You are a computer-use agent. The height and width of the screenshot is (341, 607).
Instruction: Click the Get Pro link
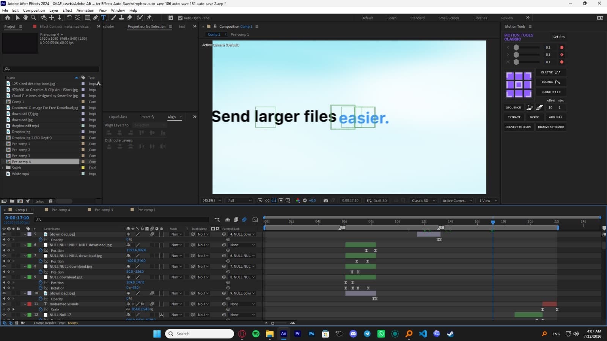point(558,37)
